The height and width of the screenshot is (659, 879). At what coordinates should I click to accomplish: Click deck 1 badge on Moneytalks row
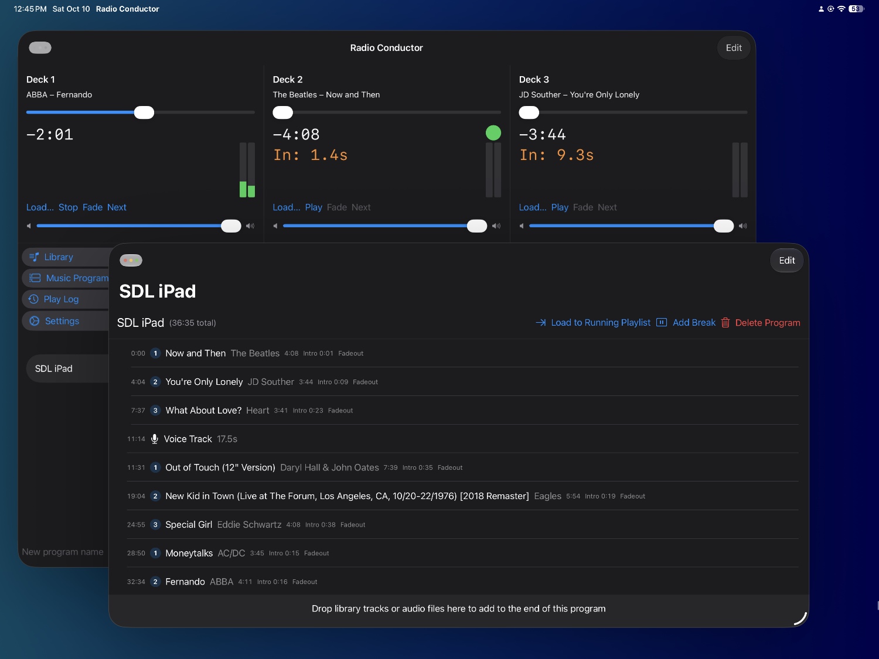pyautogui.click(x=155, y=553)
